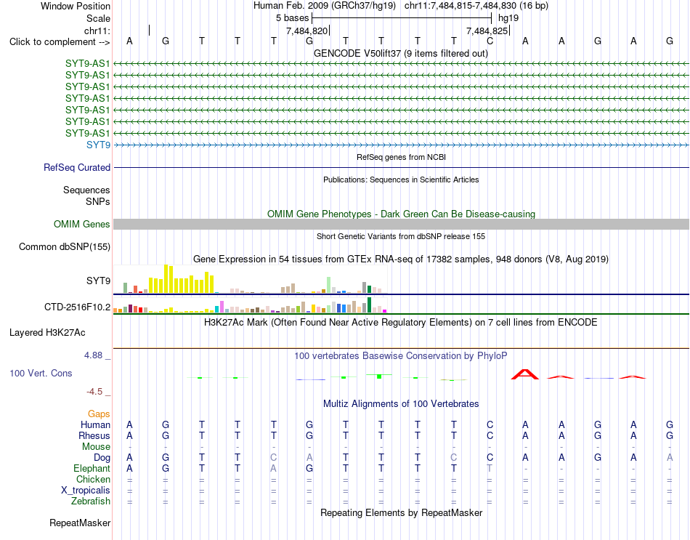Click the hg19 label beside the scale bar

[x=508, y=18]
